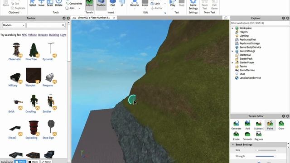Activate the Scale tool

[x=50, y=3]
